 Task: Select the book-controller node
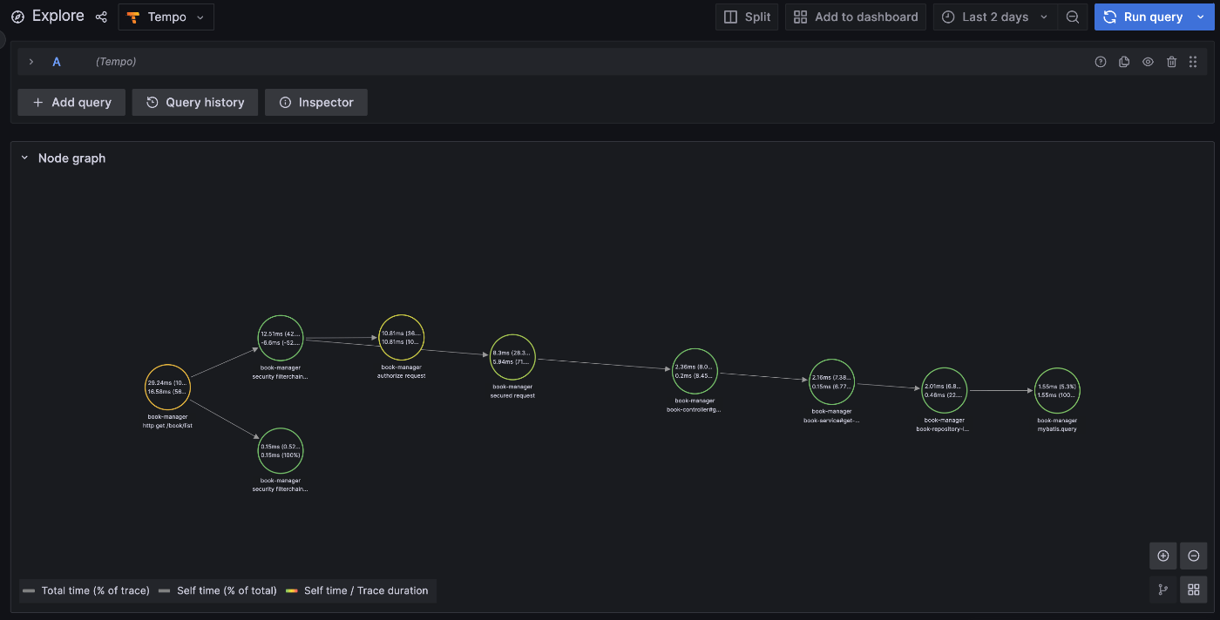[695, 372]
